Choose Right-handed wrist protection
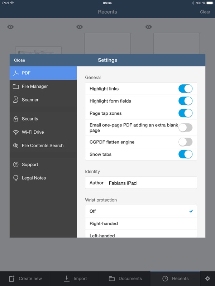 click(141, 223)
